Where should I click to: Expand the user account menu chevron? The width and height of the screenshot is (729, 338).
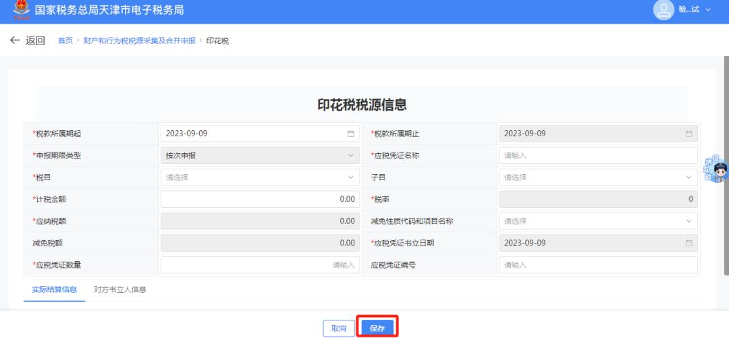pos(708,11)
